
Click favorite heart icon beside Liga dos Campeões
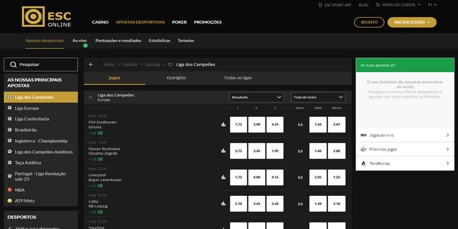click(x=170, y=65)
